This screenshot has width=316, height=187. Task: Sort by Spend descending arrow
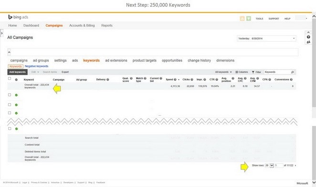tap(179, 80)
